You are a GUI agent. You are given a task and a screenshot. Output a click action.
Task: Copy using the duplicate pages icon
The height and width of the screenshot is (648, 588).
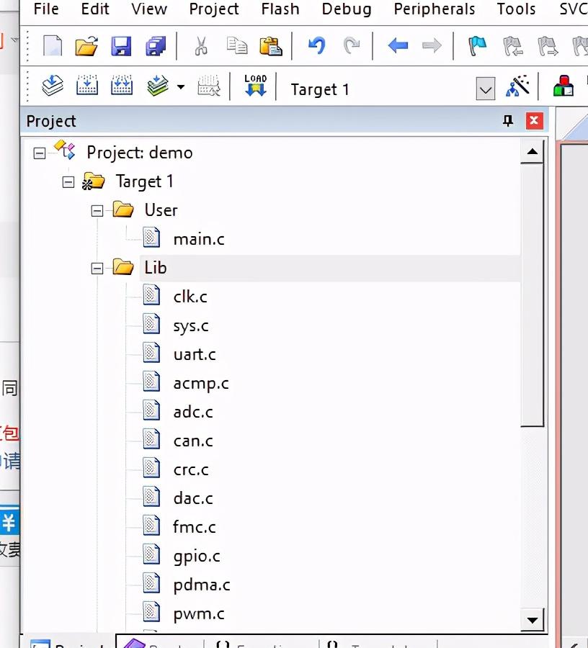[237, 45]
